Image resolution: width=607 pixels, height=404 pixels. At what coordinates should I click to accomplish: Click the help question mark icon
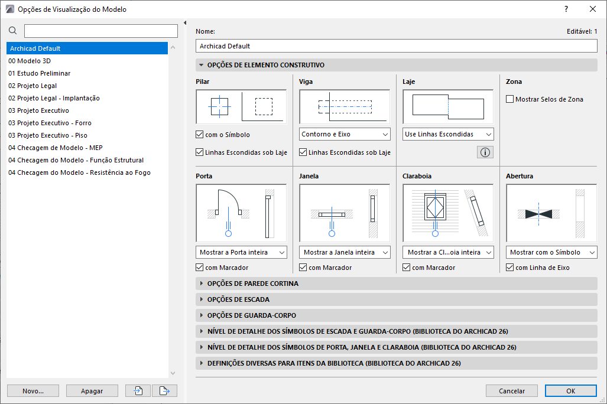[566, 9]
